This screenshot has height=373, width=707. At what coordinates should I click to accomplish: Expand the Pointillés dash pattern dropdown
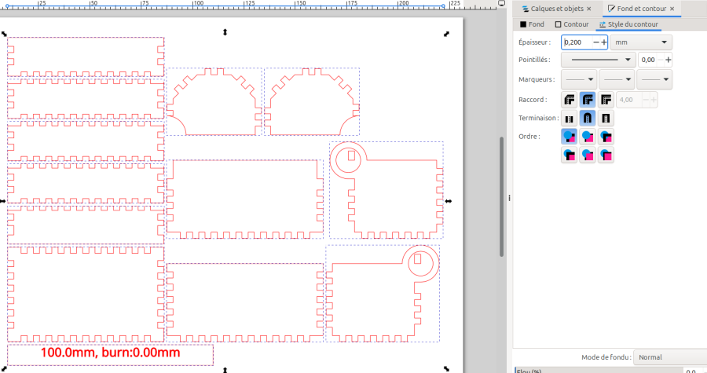pos(599,60)
